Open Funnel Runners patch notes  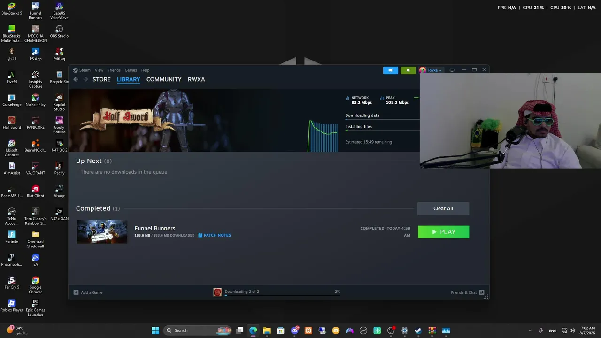pos(215,235)
